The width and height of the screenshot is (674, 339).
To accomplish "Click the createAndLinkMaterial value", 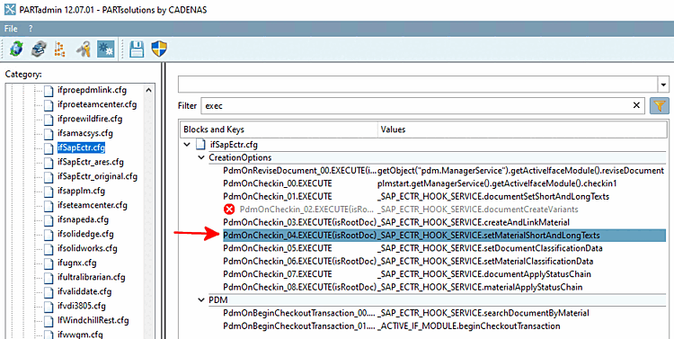I will (x=474, y=222).
